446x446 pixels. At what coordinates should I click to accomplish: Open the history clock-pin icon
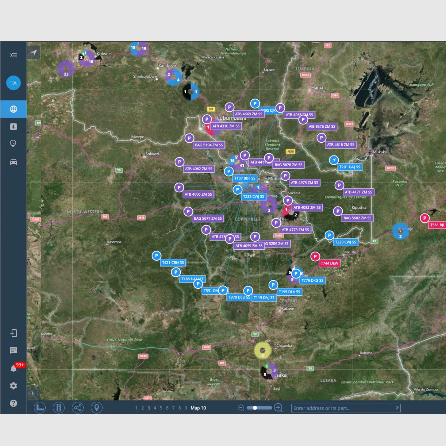tap(14, 143)
